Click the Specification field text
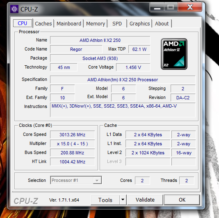219x218 pixels. pyautogui.click(x=123, y=80)
